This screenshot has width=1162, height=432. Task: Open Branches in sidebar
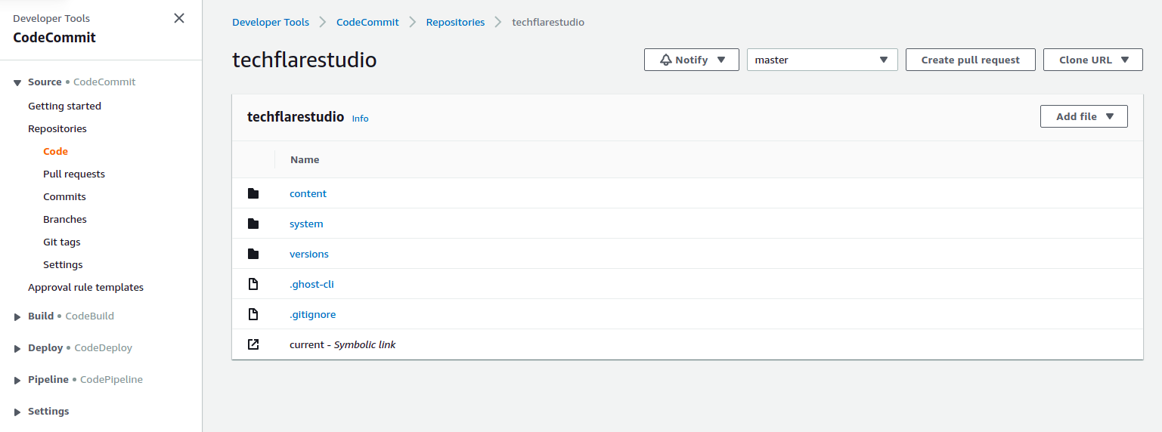[65, 219]
